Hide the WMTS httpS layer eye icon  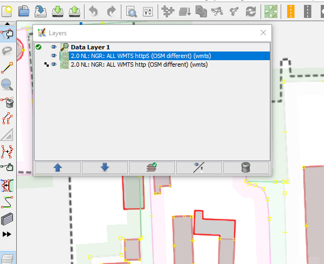click(x=54, y=56)
